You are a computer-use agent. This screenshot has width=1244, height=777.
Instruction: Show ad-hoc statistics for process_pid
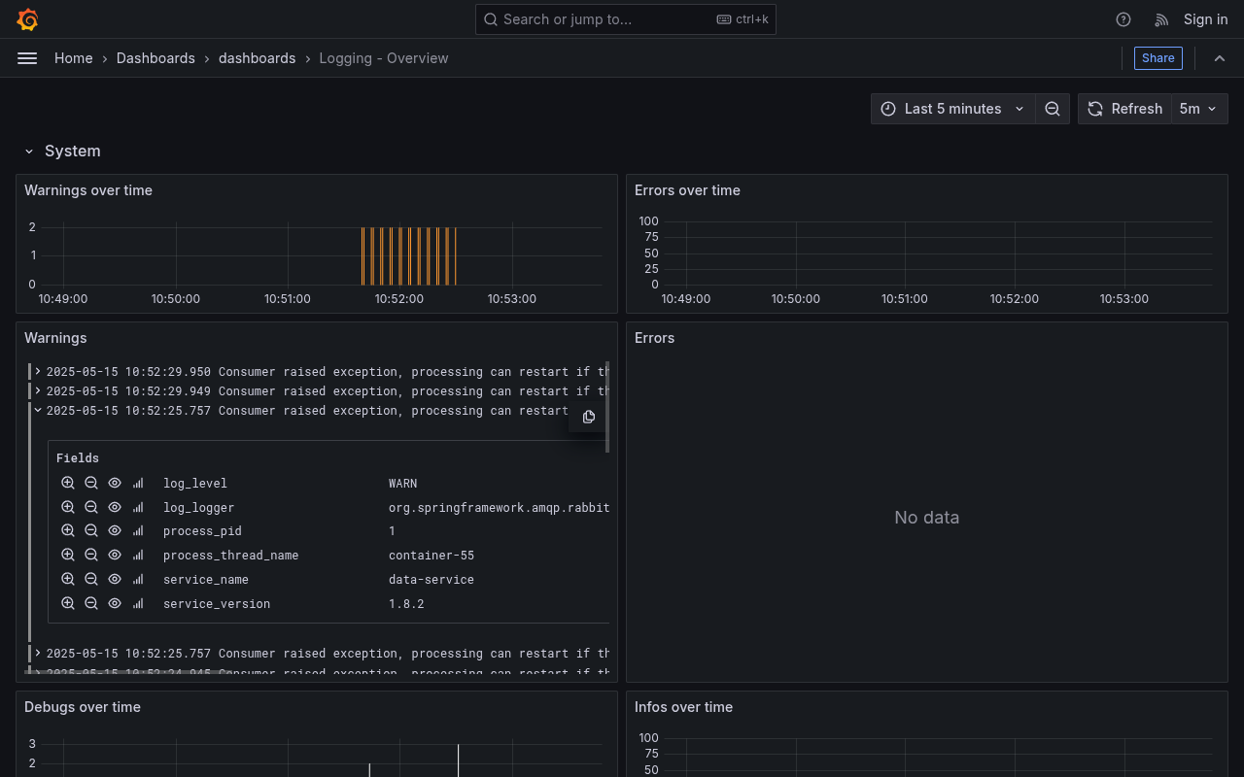click(x=138, y=531)
